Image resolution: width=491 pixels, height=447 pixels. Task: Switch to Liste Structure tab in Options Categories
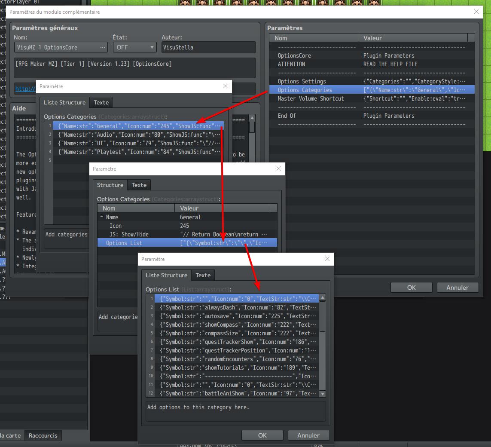(64, 102)
